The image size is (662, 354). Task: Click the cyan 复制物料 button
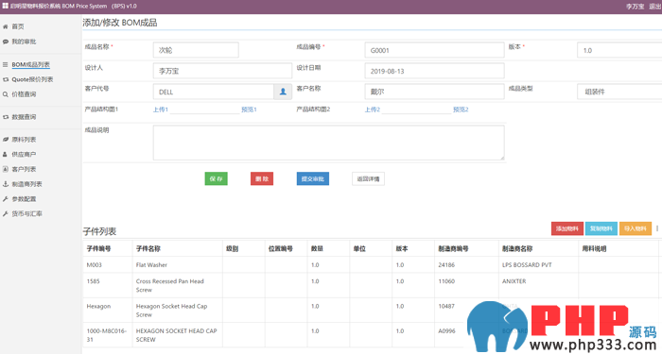[601, 228]
